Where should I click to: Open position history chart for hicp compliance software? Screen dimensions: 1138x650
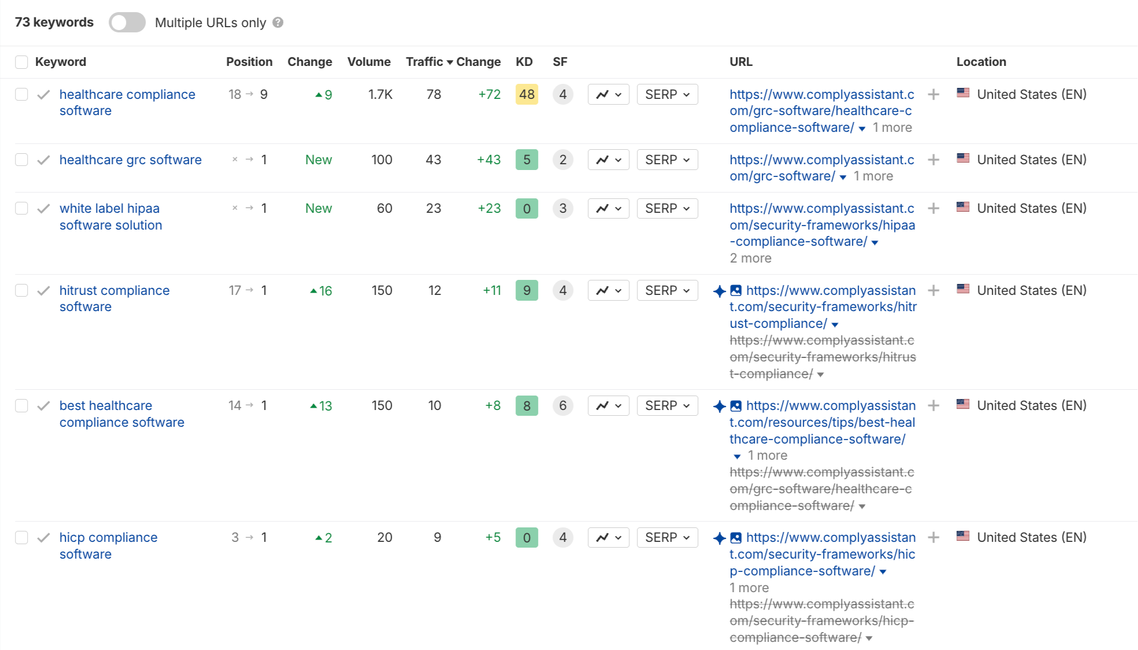[x=609, y=537]
